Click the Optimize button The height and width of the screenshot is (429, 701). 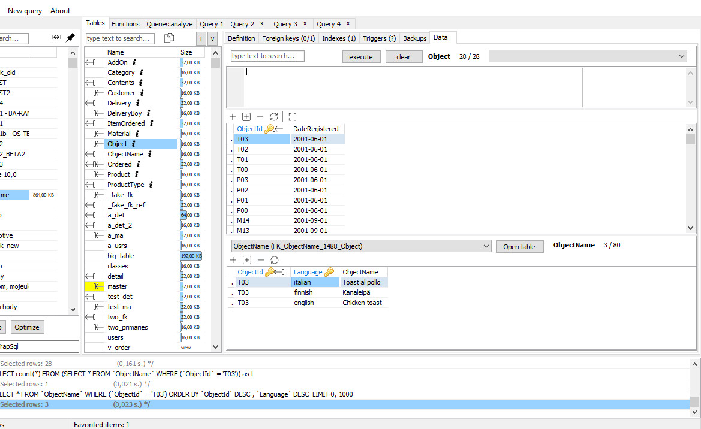pos(27,327)
